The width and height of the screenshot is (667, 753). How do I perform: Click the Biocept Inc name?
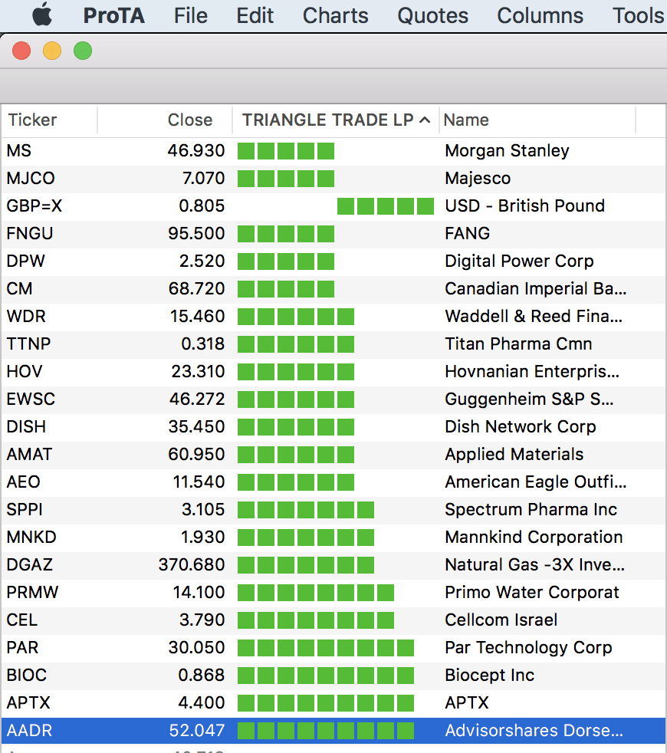coord(490,676)
